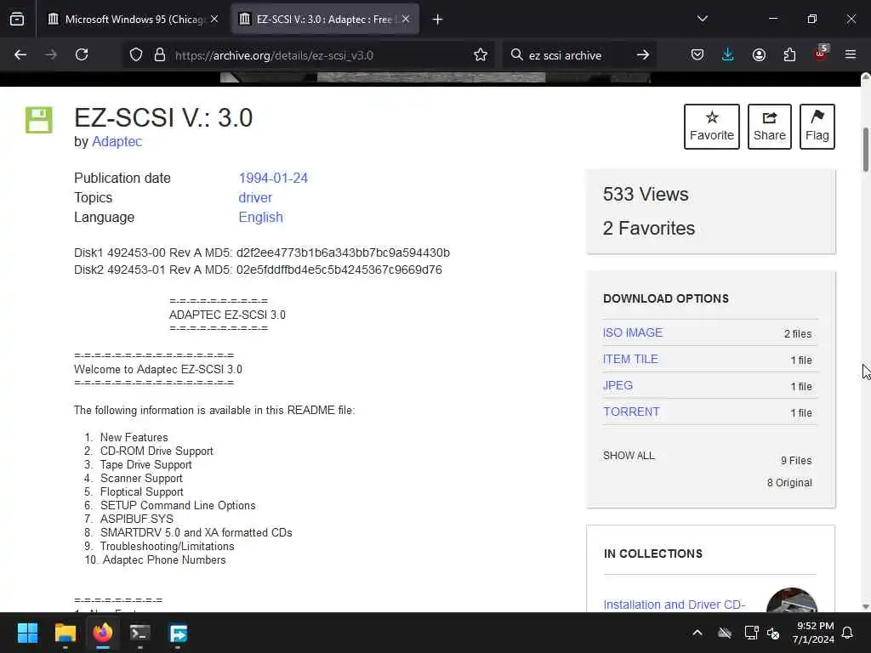871x653 pixels.
Task: Open blue arrow app in taskbar
Action: pyautogui.click(x=179, y=633)
